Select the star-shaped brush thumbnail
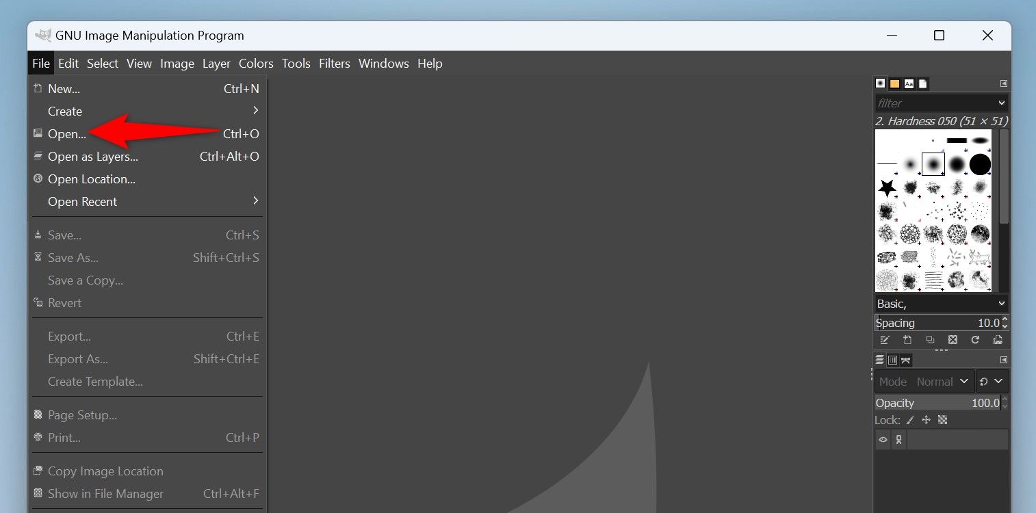1036x513 pixels. tap(888, 187)
